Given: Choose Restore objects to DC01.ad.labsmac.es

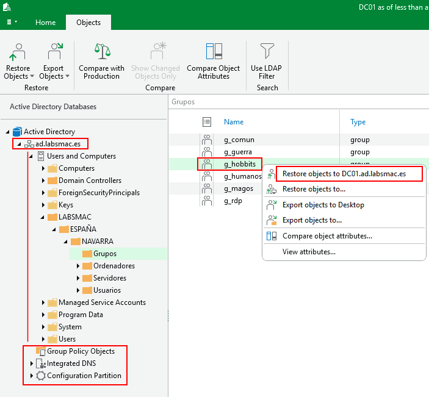Looking at the screenshot, I should (x=344, y=174).
